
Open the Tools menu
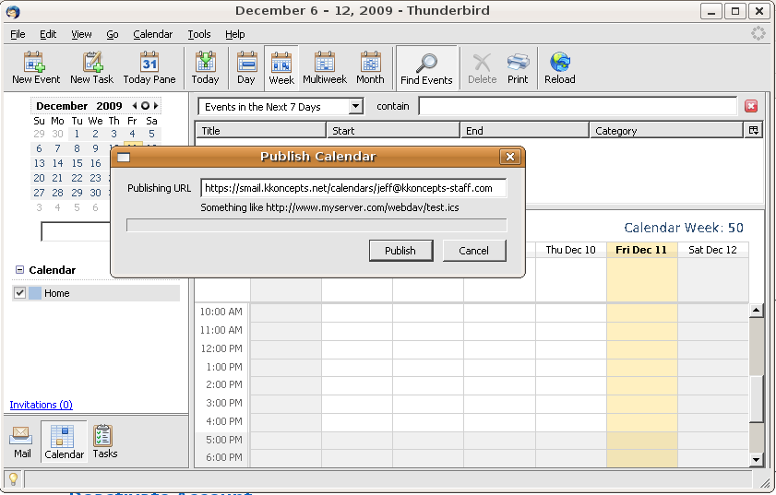tap(199, 34)
